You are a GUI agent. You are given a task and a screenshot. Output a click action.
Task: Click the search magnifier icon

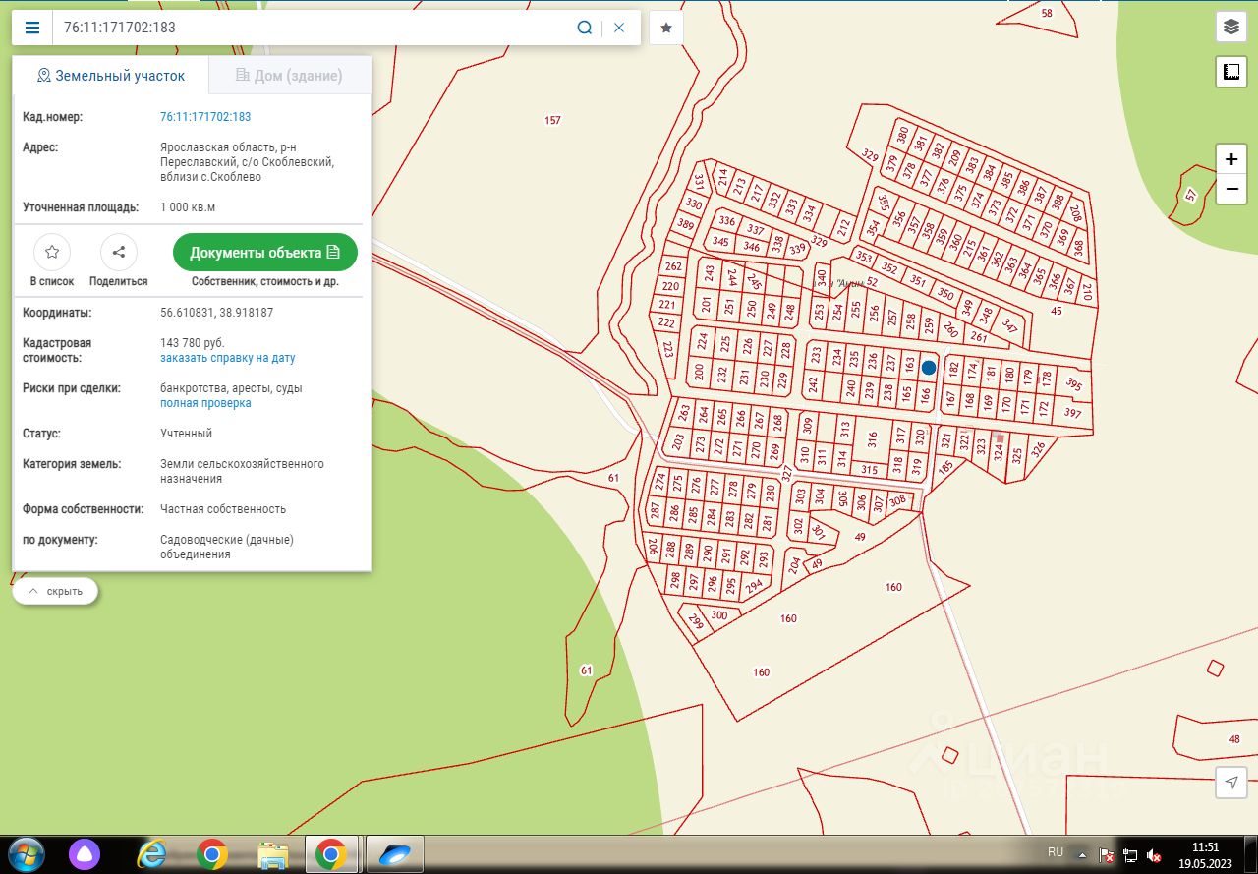click(584, 28)
